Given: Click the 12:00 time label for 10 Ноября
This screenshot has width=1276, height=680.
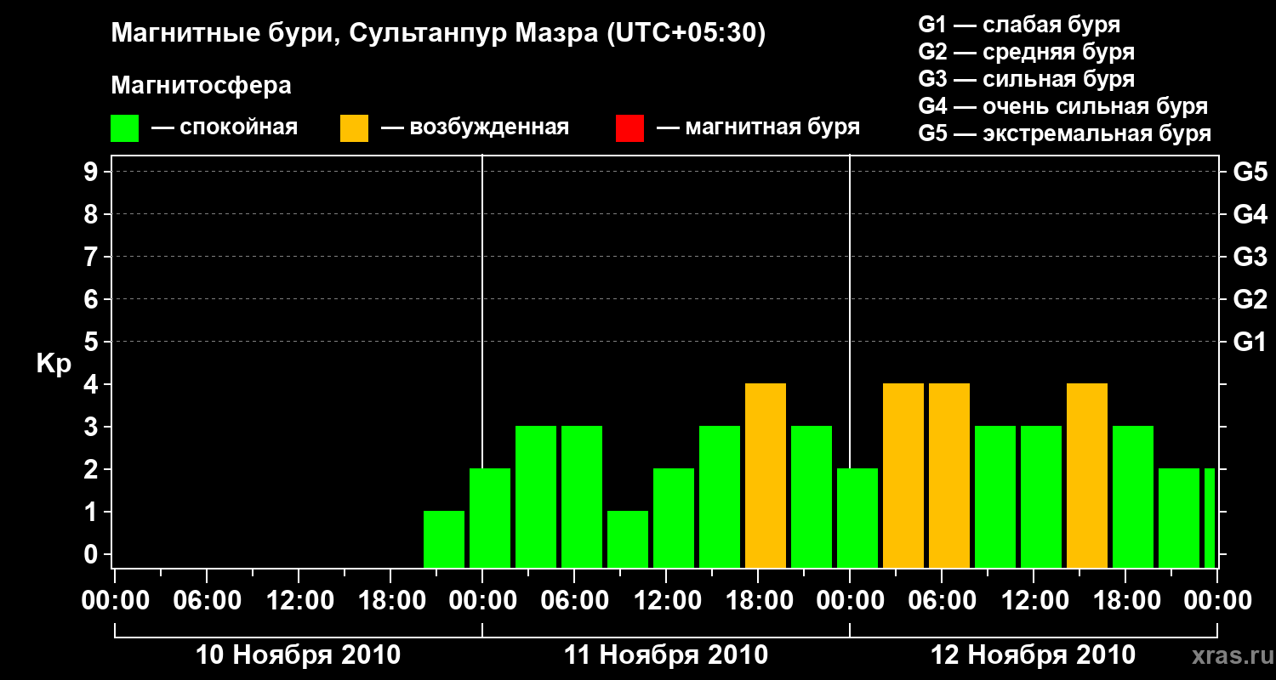Looking at the screenshot, I should click(x=299, y=601).
